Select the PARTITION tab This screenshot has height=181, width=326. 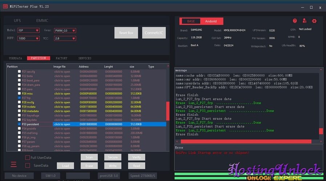(x=39, y=58)
